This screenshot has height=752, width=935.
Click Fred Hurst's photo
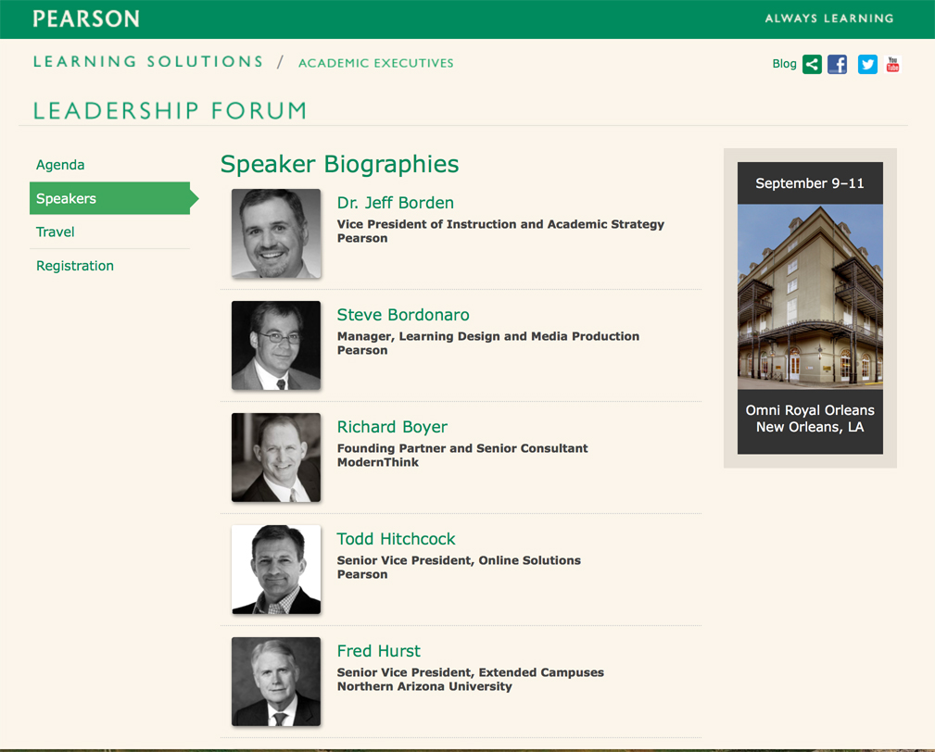click(276, 682)
